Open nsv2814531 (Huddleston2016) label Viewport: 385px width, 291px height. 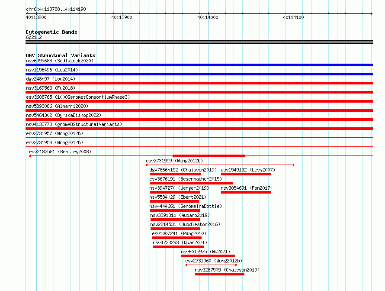(185, 224)
